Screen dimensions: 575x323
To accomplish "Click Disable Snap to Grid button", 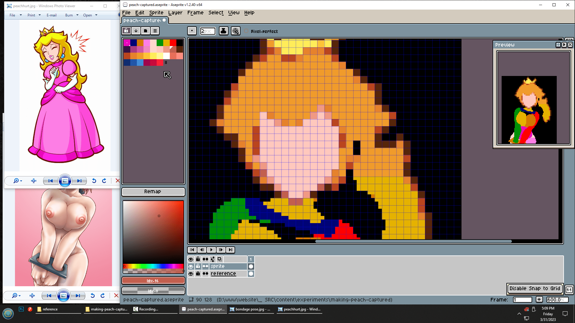I will point(535,289).
